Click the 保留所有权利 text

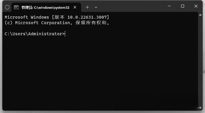click(x=91, y=23)
